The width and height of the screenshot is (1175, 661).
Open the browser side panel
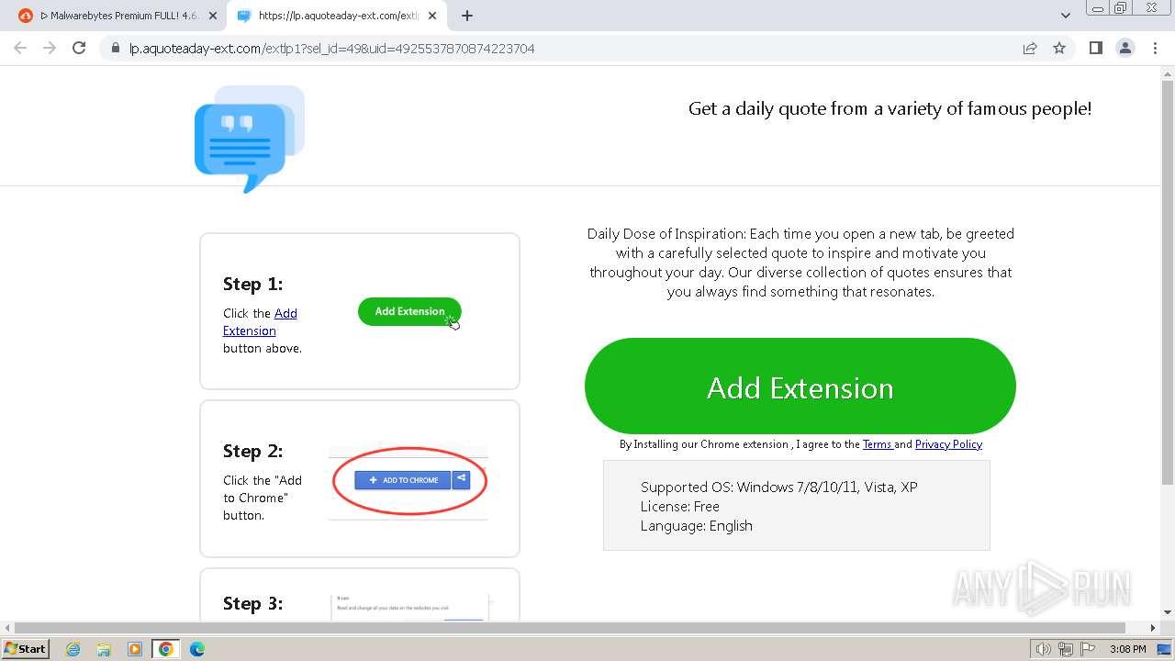[x=1095, y=48]
